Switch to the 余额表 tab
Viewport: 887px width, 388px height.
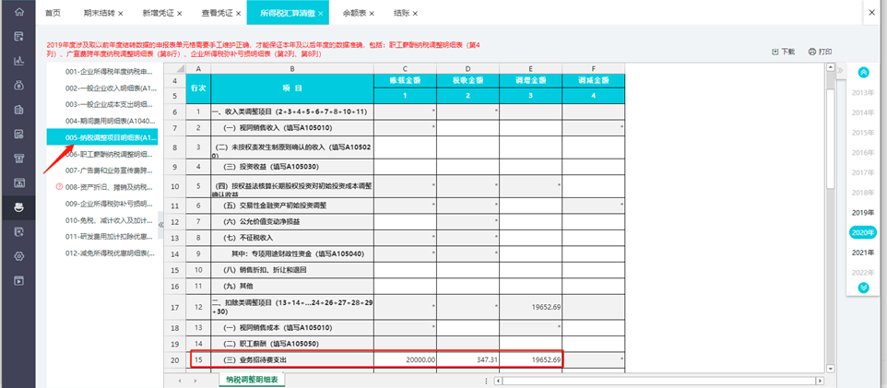[x=354, y=13]
